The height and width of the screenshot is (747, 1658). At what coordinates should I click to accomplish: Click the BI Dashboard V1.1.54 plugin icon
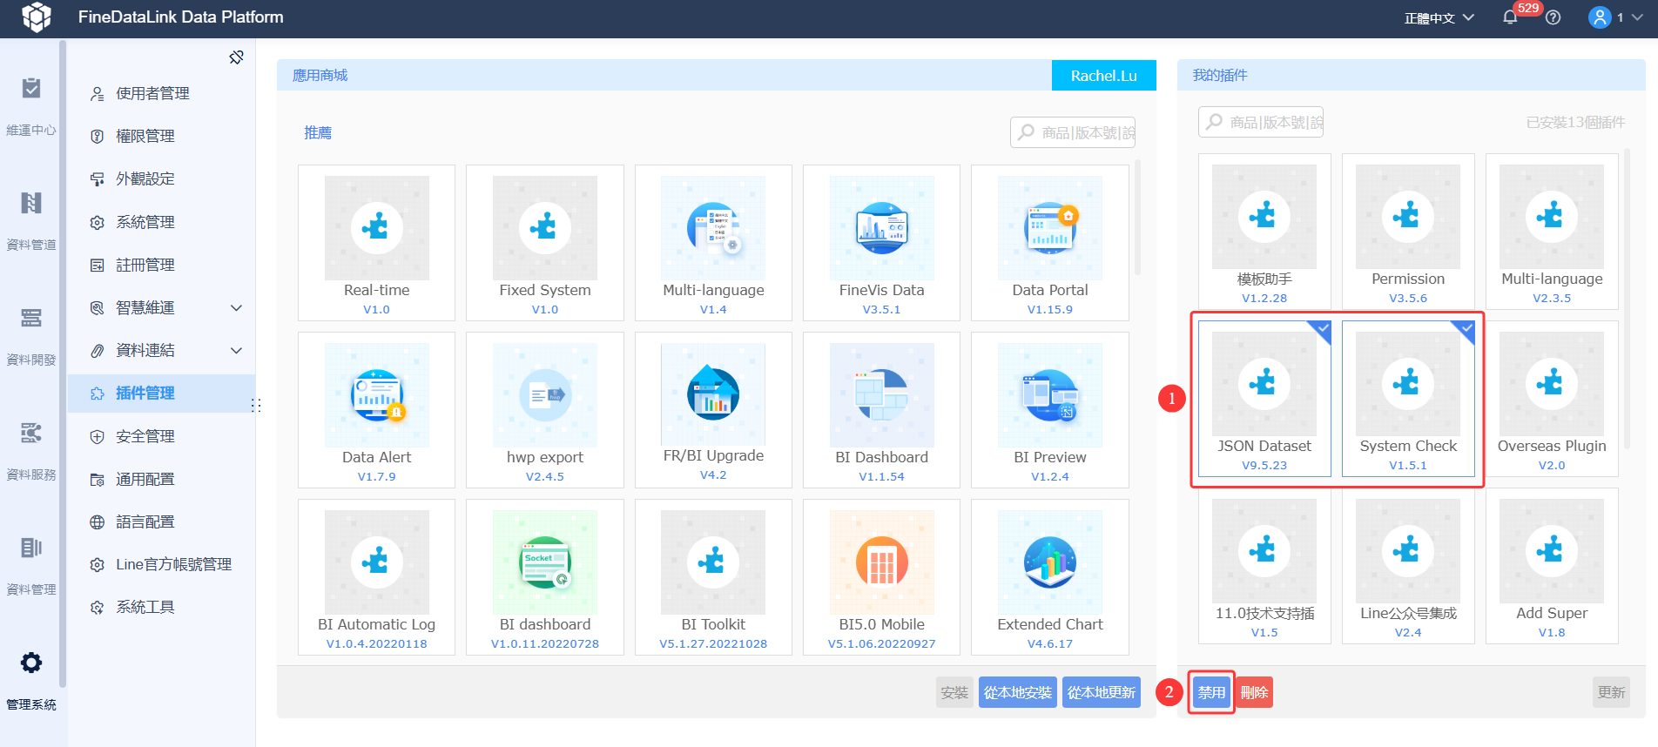tap(881, 395)
